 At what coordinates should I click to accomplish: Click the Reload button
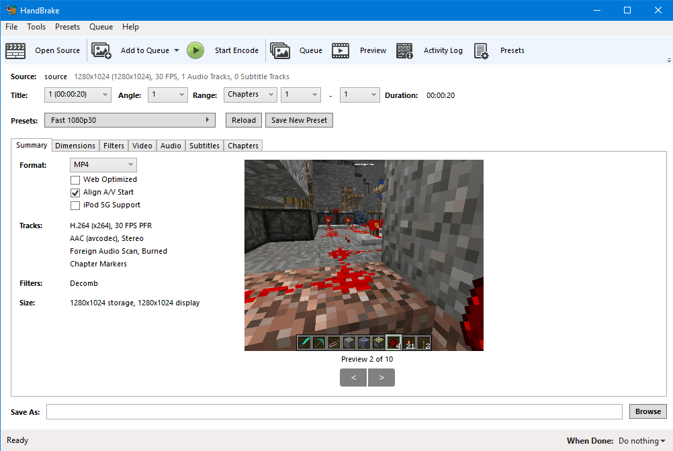click(244, 120)
